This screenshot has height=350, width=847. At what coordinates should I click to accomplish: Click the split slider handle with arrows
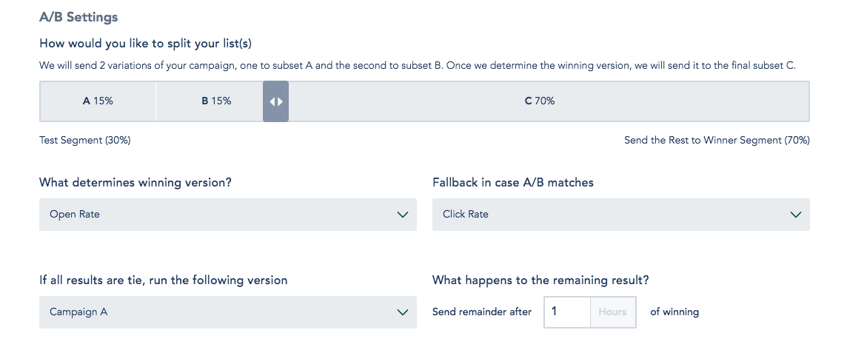275,101
